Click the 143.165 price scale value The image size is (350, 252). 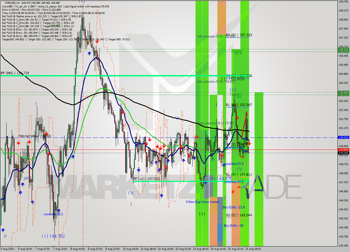pyautogui.click(x=343, y=246)
